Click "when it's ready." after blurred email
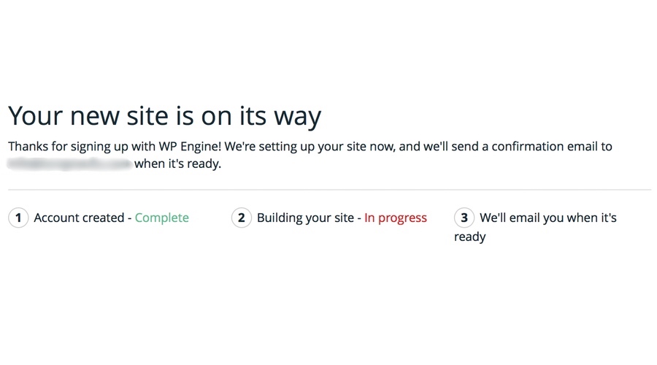657x365 pixels. [177, 164]
